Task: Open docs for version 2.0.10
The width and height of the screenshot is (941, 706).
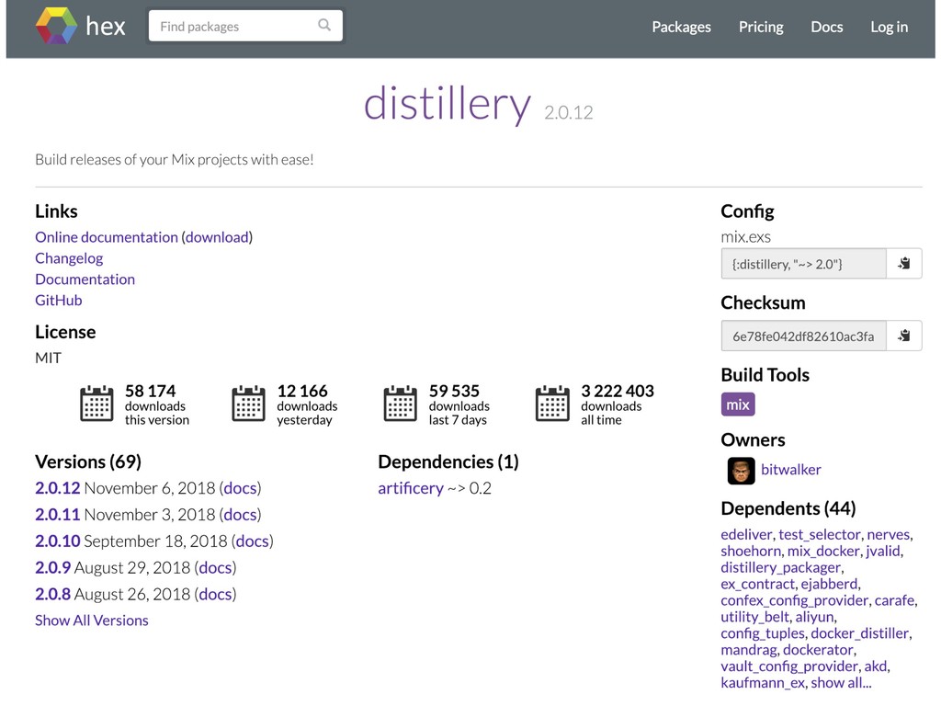Action: coord(252,541)
